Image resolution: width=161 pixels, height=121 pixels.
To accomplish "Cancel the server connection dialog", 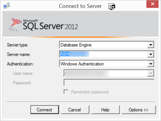I will point(75,109).
